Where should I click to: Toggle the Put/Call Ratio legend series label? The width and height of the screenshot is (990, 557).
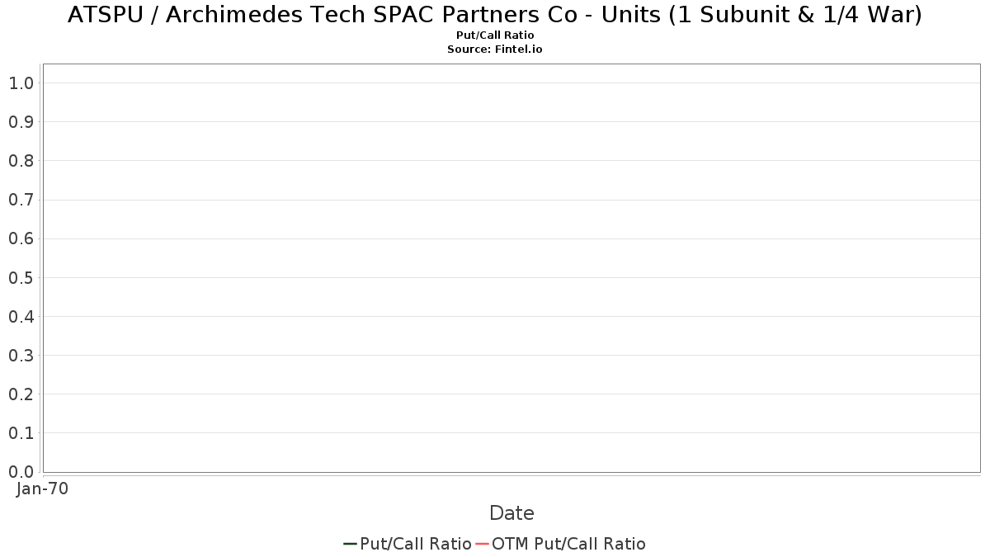point(416,544)
